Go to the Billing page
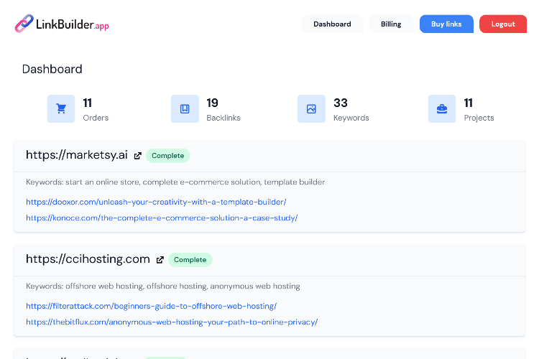The width and height of the screenshot is (539, 359). click(x=391, y=24)
